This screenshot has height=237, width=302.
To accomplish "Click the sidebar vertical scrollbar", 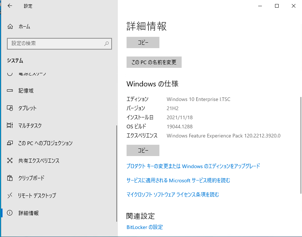I will pos(117,173).
